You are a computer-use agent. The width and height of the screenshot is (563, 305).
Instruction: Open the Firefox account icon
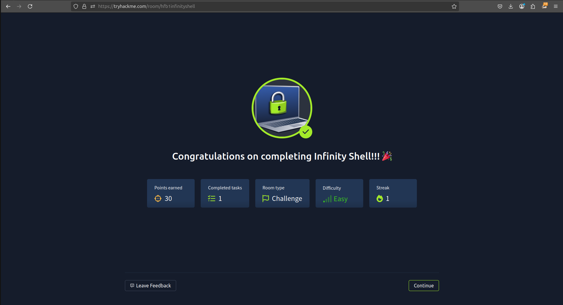point(522,6)
